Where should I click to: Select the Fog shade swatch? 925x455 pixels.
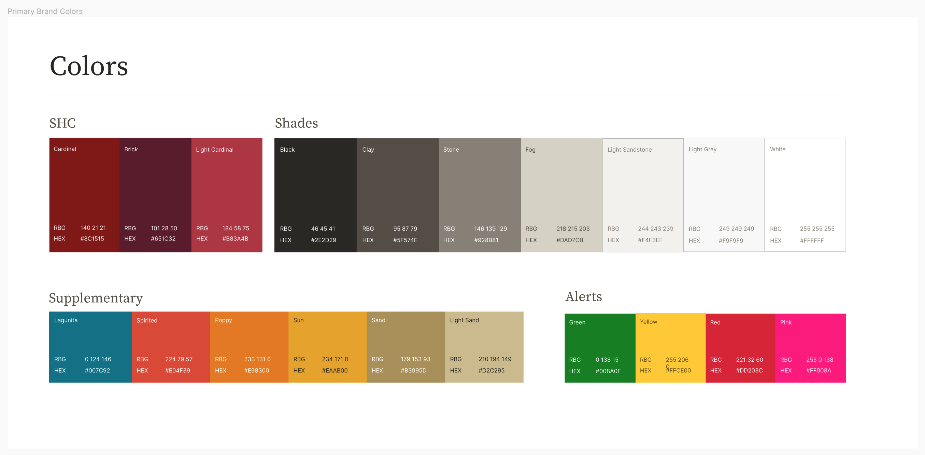562,195
